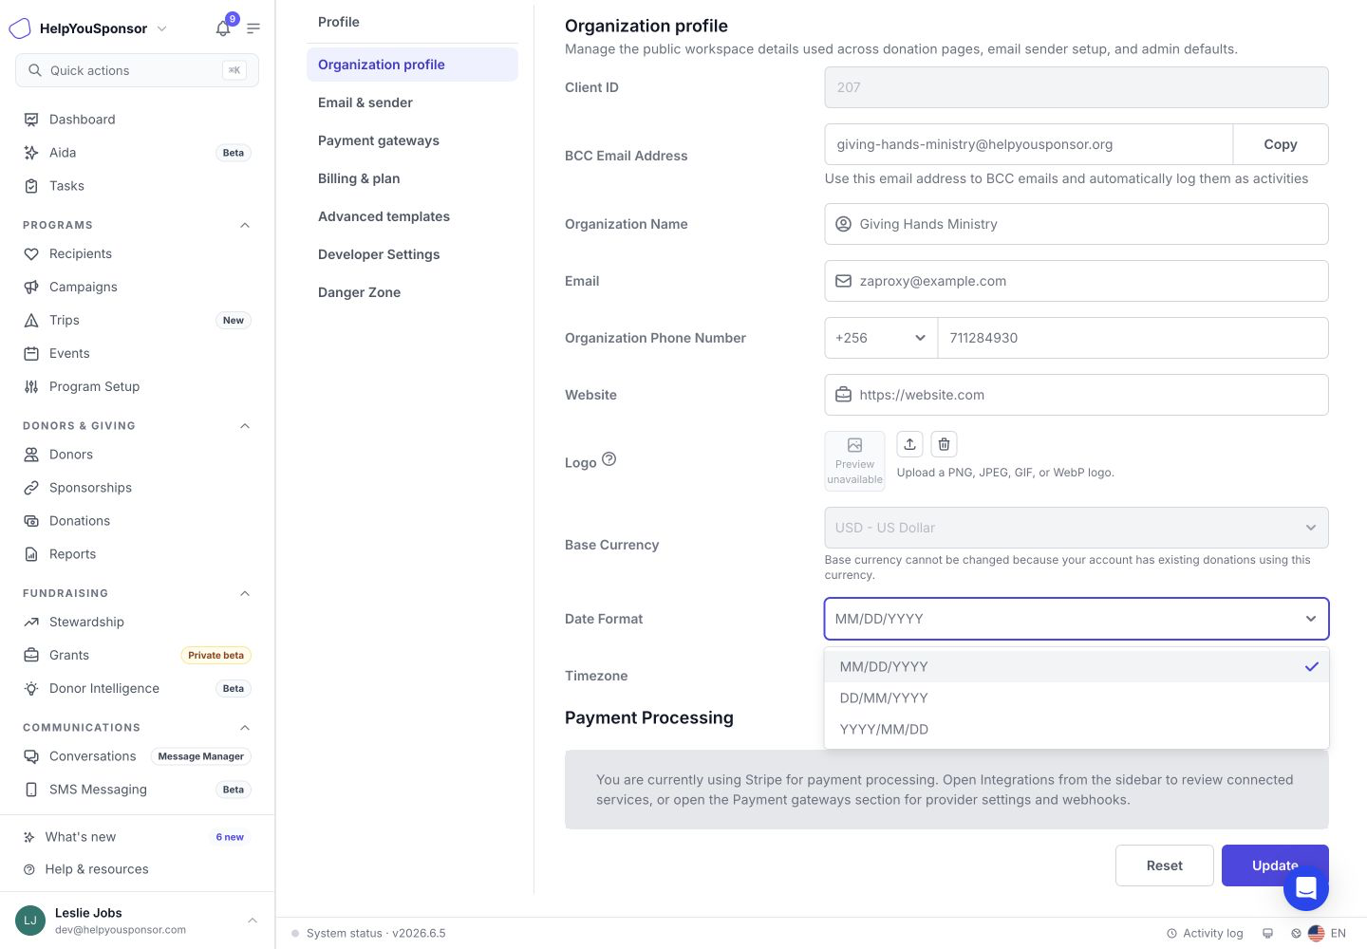Close the Date Format dropdown field
Screen dimensions: 1367x949
pyautogui.click(x=1077, y=619)
